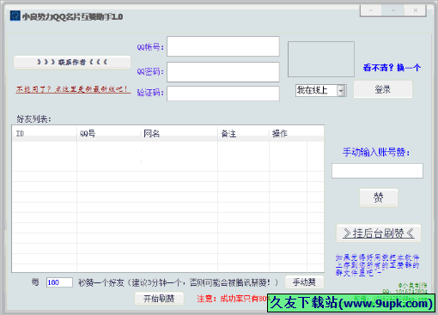This screenshot has width=438, height=315.
Task: Close the window with the X button
Action: click(415, 10)
